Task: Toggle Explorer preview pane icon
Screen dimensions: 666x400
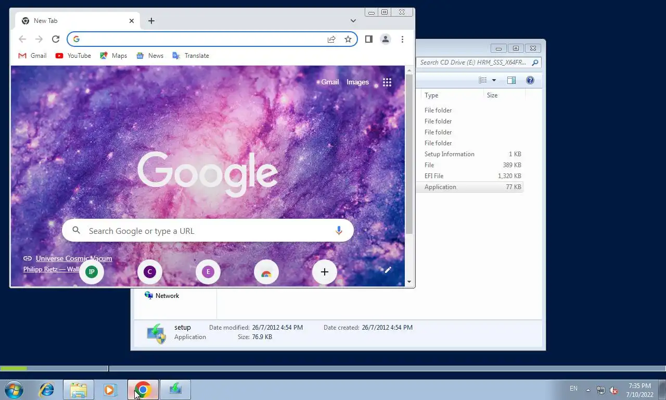Action: point(511,80)
